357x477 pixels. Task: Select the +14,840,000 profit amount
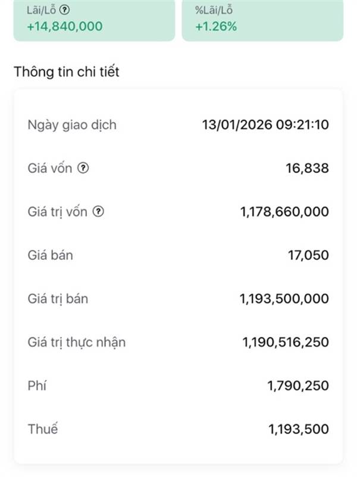tap(64, 26)
